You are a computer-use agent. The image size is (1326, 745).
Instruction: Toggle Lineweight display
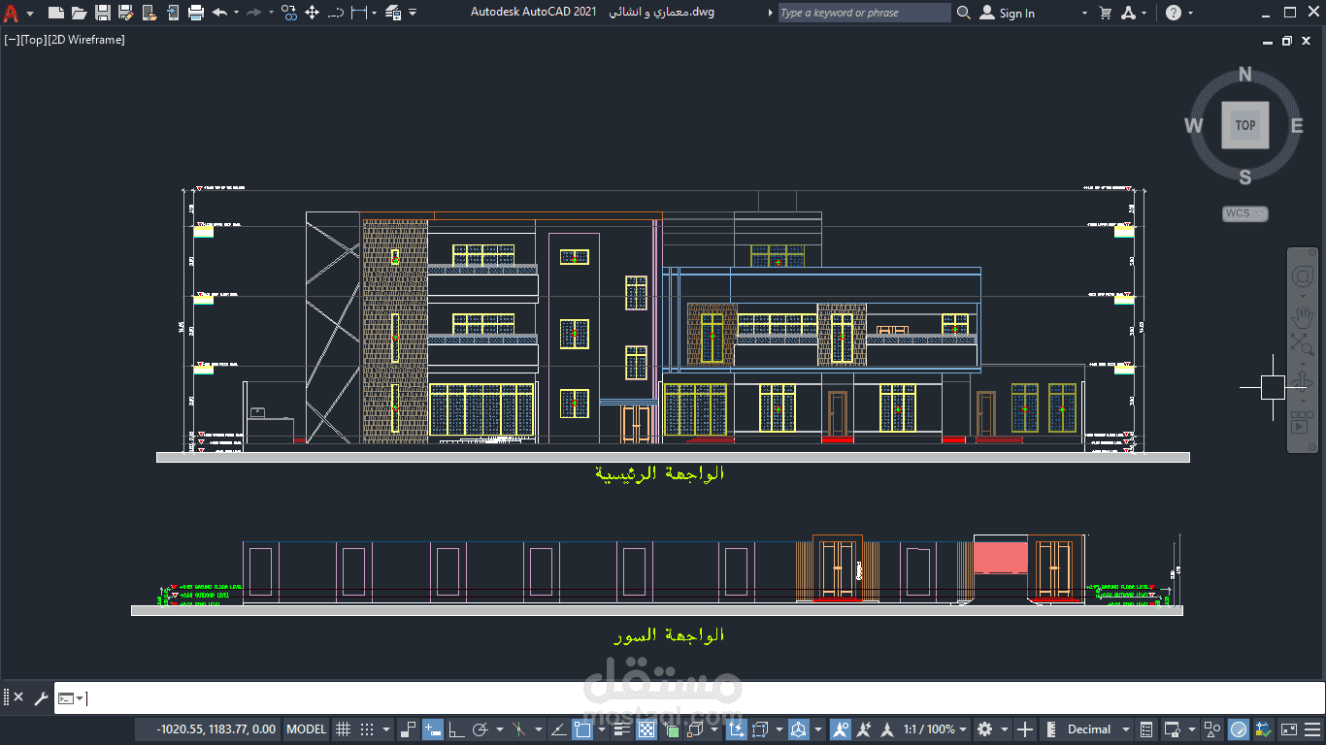(621, 729)
